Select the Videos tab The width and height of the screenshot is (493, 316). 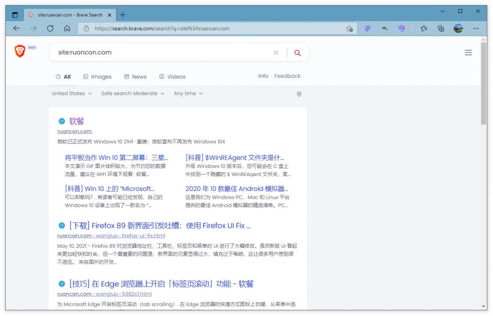[172, 76]
